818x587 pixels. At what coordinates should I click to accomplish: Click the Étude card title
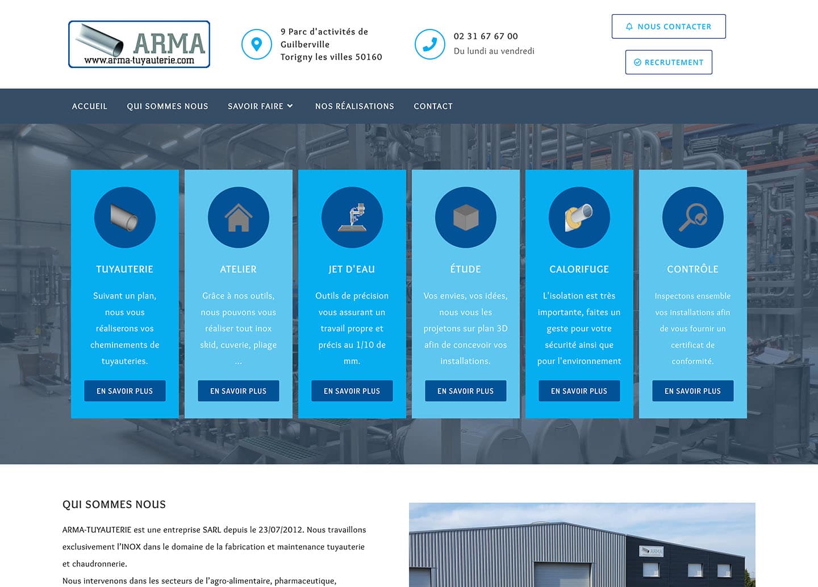(x=466, y=269)
